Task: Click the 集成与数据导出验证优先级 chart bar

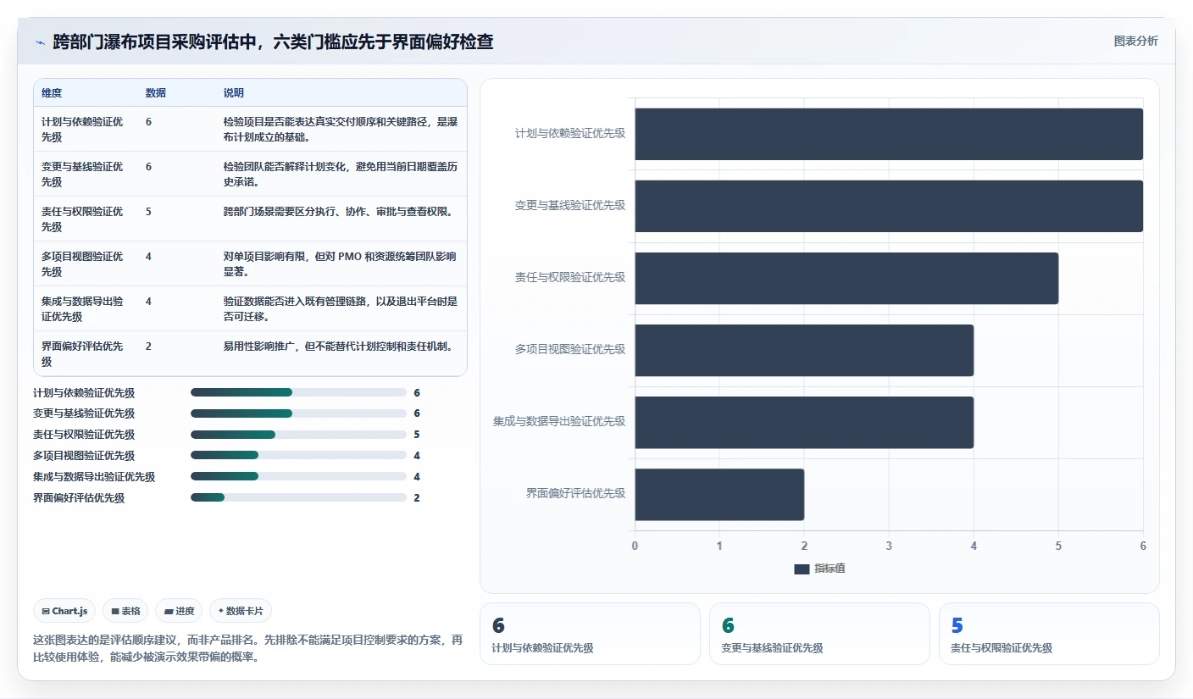Action: (x=804, y=422)
